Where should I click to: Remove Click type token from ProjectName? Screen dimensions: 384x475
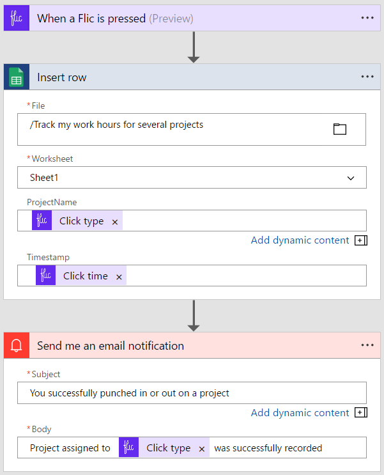[x=115, y=221]
